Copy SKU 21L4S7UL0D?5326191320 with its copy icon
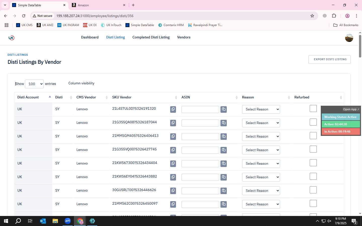The height and width of the screenshot is (226, 362). point(173,109)
